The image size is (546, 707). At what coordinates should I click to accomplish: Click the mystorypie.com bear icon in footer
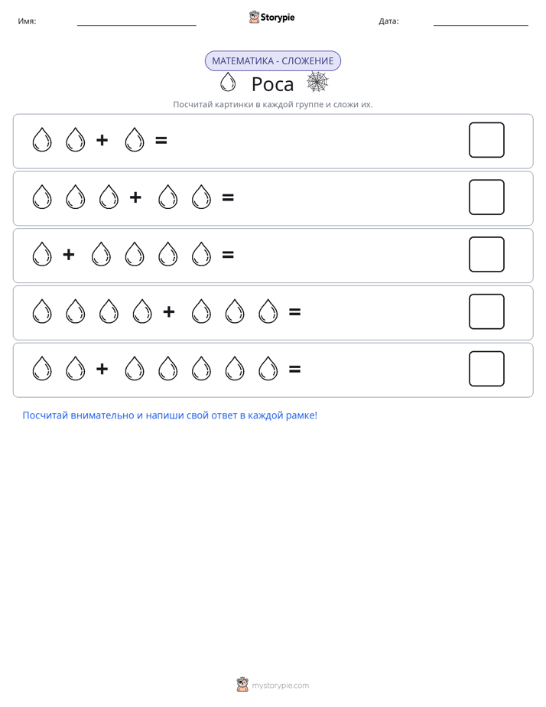click(242, 685)
